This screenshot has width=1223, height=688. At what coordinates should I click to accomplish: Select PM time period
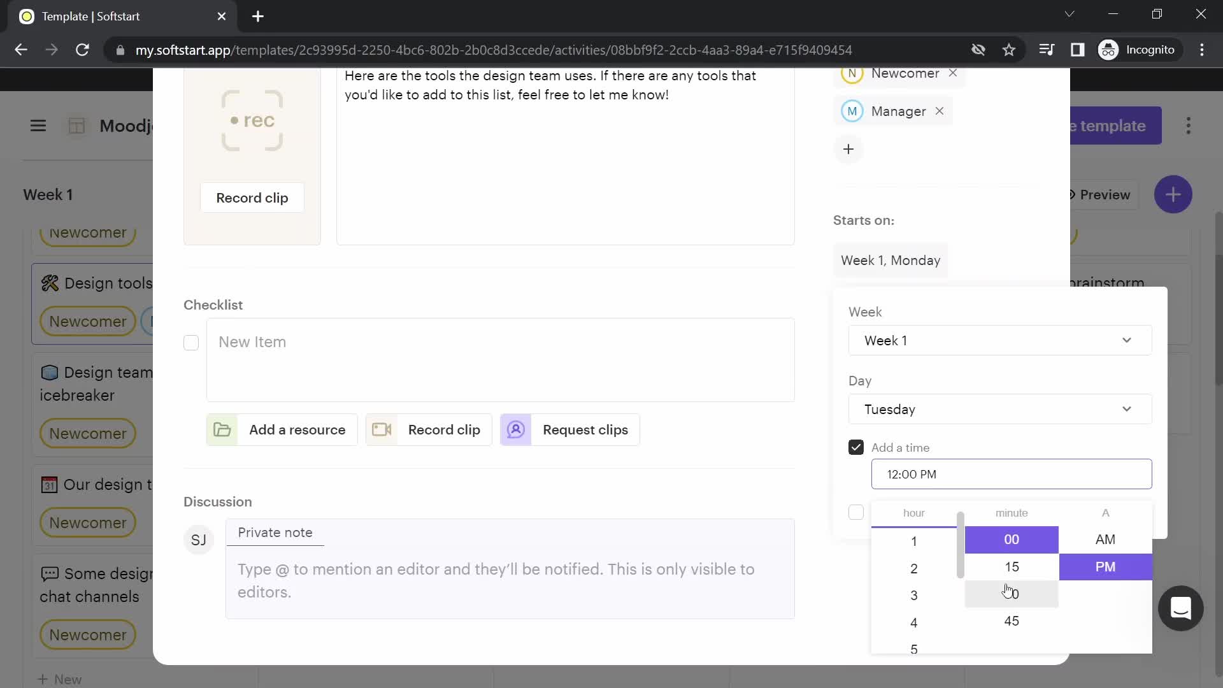tap(1105, 566)
